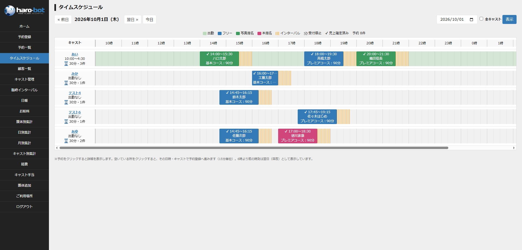
Task: Click the hourglass icon in あゆ's row
Action: (66, 141)
